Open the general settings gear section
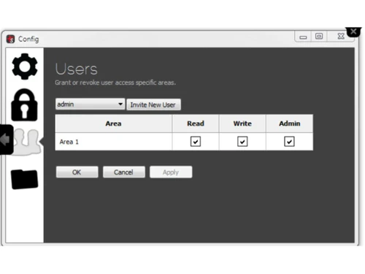The image size is (365, 274). coord(25,66)
